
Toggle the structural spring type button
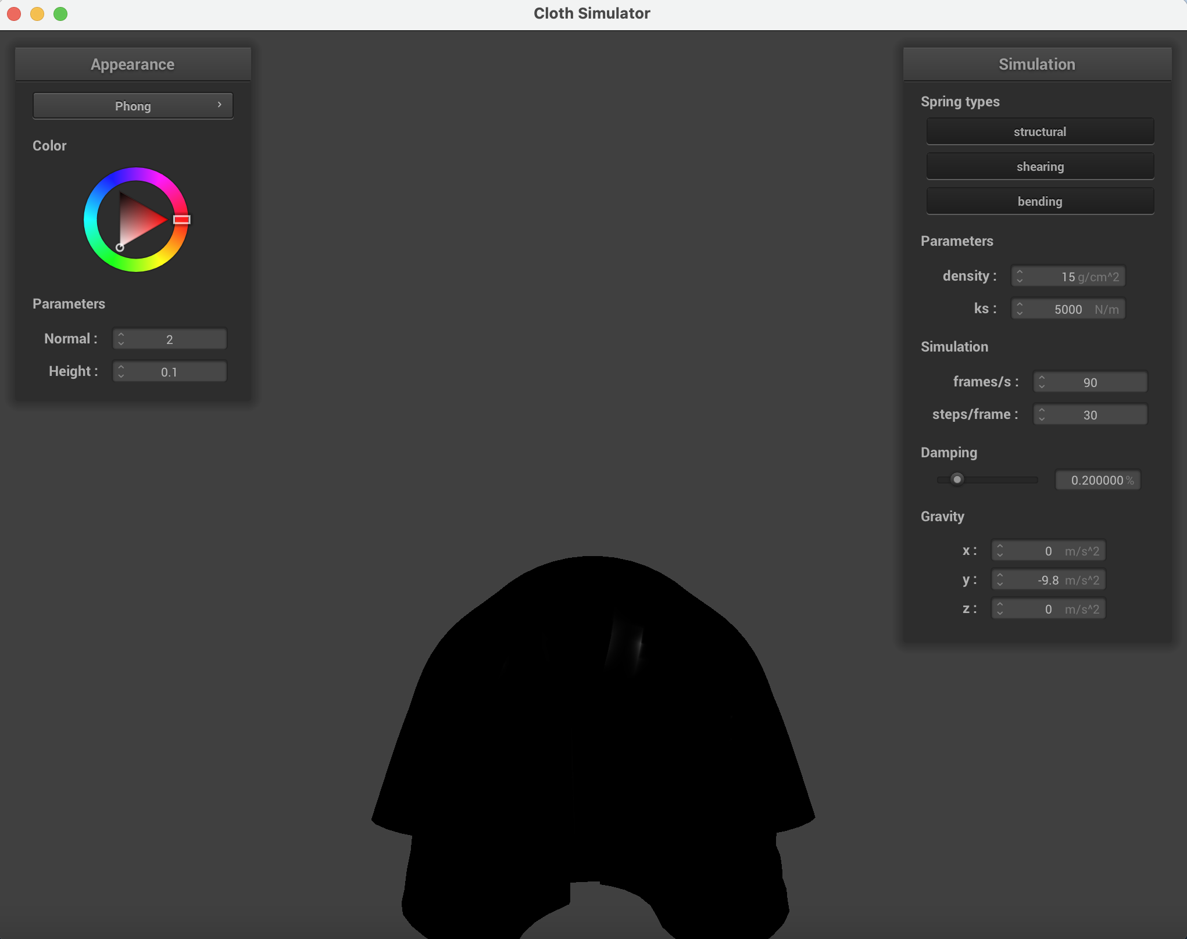(x=1039, y=132)
